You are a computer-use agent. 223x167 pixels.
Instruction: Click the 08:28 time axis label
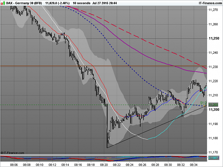point(155,165)
